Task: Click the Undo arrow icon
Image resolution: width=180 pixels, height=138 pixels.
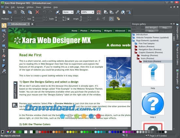Action: tap(45, 12)
